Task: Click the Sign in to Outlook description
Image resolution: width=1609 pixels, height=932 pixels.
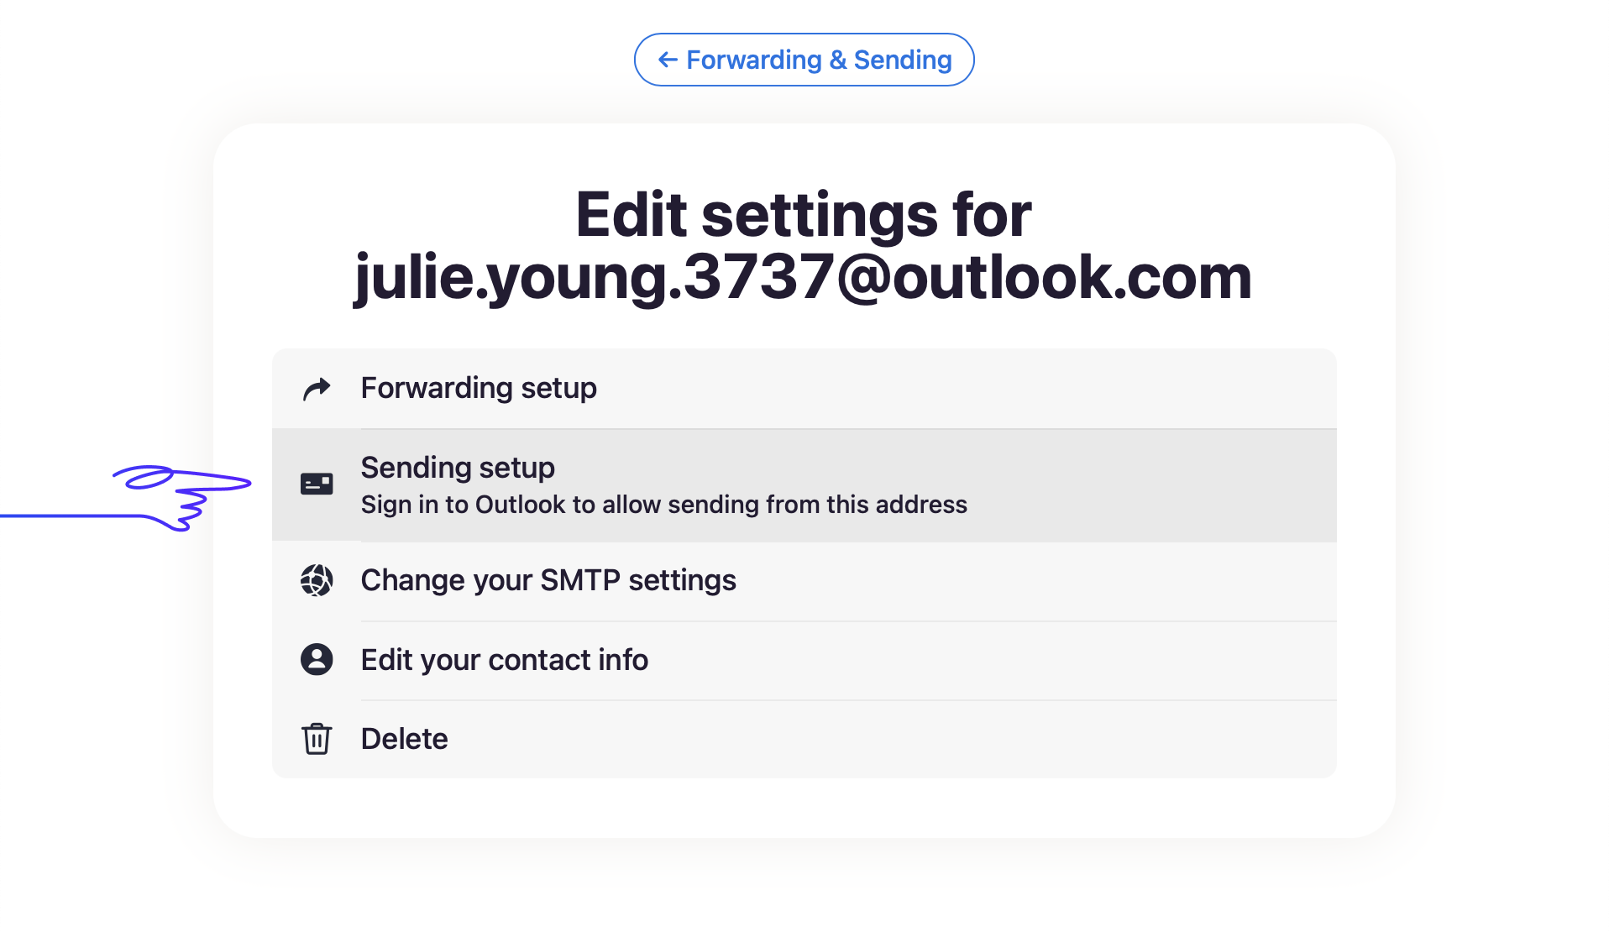Action: [663, 505]
